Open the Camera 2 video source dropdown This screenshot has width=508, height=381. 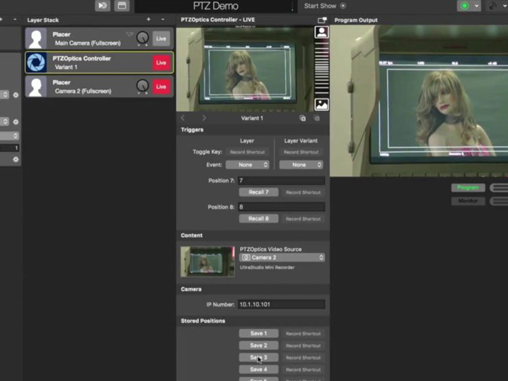coord(282,257)
